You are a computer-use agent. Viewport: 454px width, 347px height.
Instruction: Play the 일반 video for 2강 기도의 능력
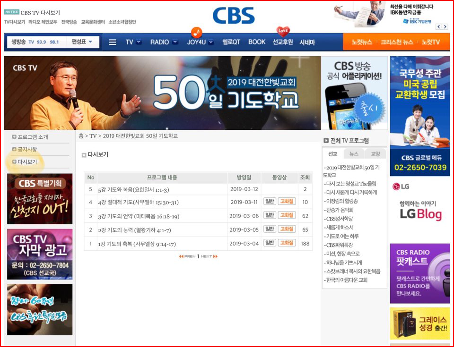270,229
